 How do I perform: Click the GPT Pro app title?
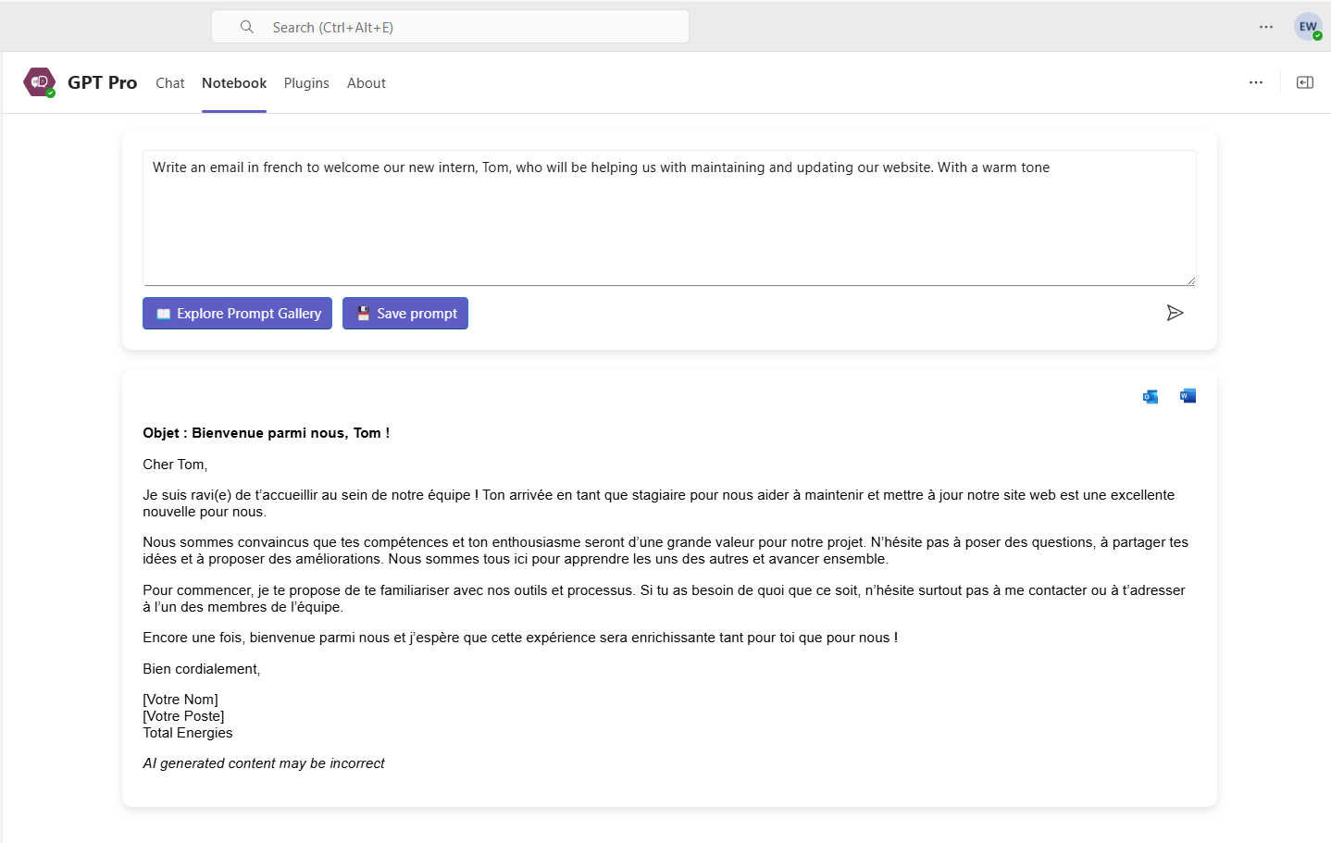click(102, 82)
